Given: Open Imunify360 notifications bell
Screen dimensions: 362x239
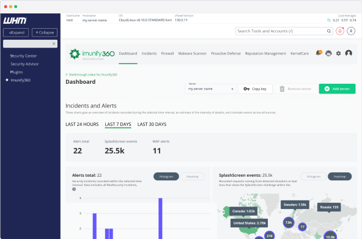Looking at the screenshot, I should pyautogui.click(x=319, y=53).
